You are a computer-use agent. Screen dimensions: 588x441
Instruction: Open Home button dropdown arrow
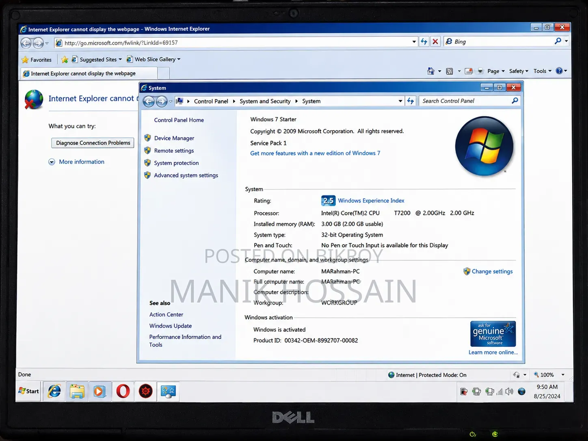click(x=439, y=71)
